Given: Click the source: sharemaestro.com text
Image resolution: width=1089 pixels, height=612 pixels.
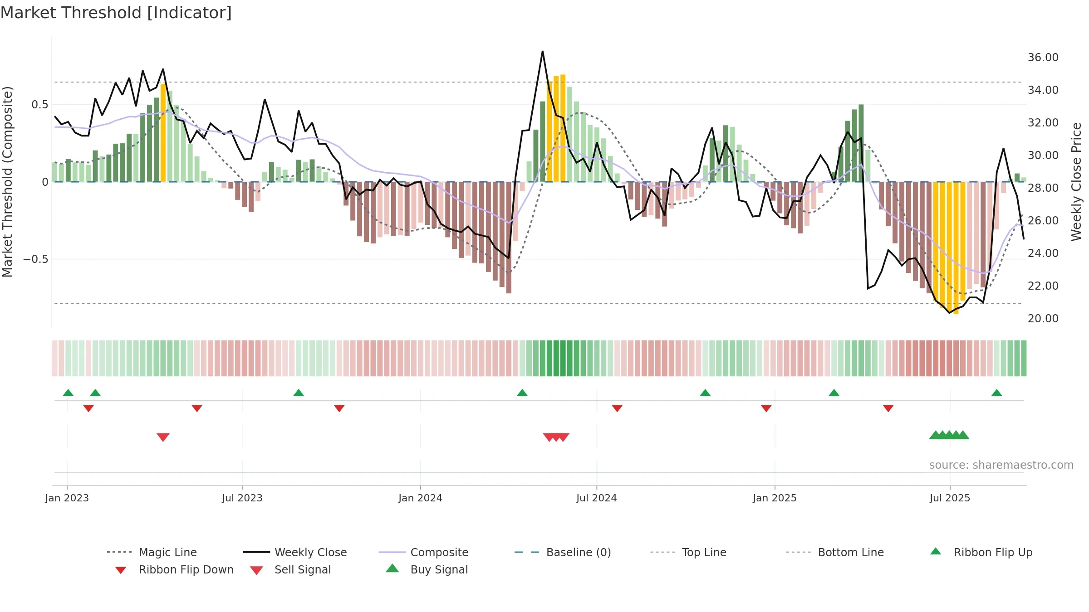Looking at the screenshot, I should [1001, 465].
